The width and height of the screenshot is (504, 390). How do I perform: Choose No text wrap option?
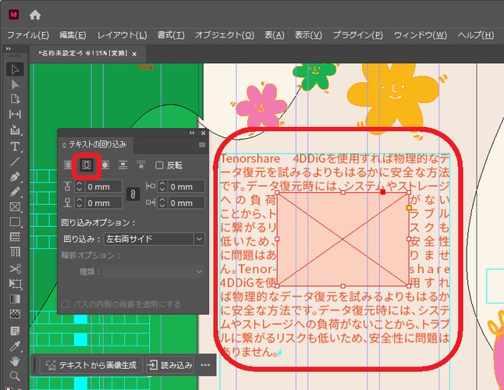[x=68, y=165]
